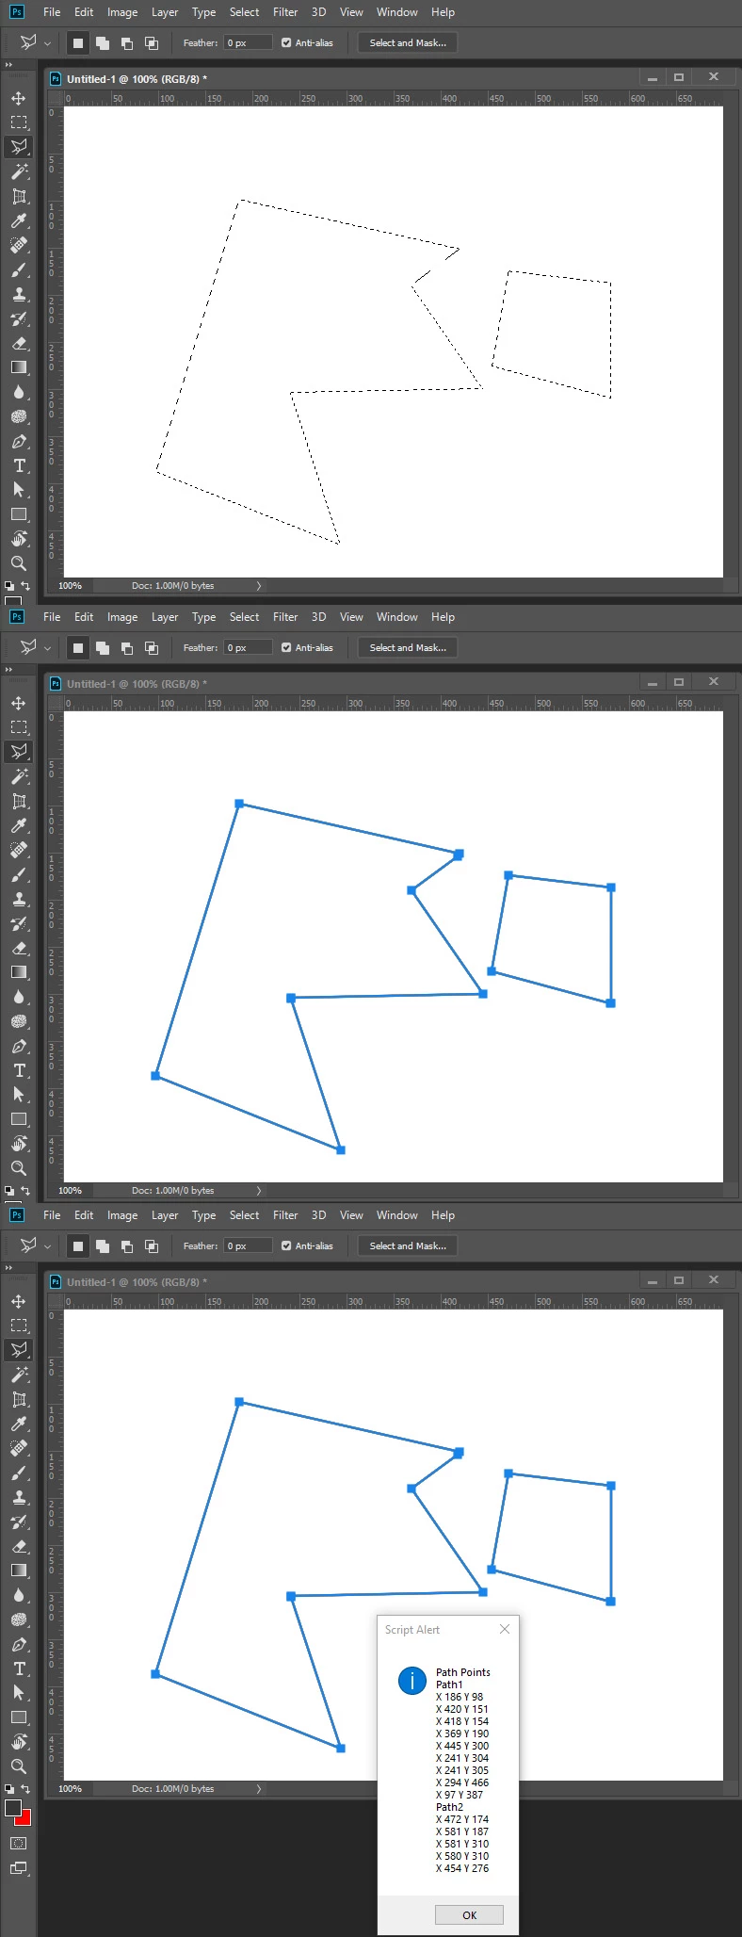This screenshot has width=742, height=1937.
Task: Choose the Eyedropper tool in the dashed-selection window
Action: 18,220
